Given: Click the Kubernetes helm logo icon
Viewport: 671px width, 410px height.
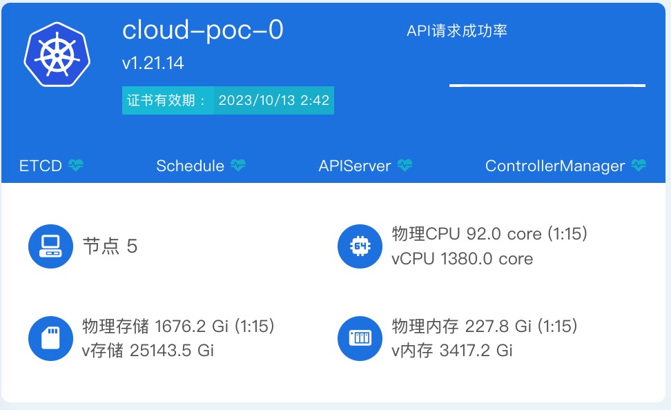Looking at the screenshot, I should pos(57,55).
